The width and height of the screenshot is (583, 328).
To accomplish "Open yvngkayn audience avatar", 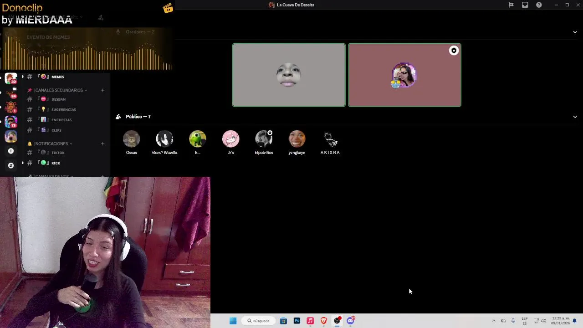I will click(297, 139).
